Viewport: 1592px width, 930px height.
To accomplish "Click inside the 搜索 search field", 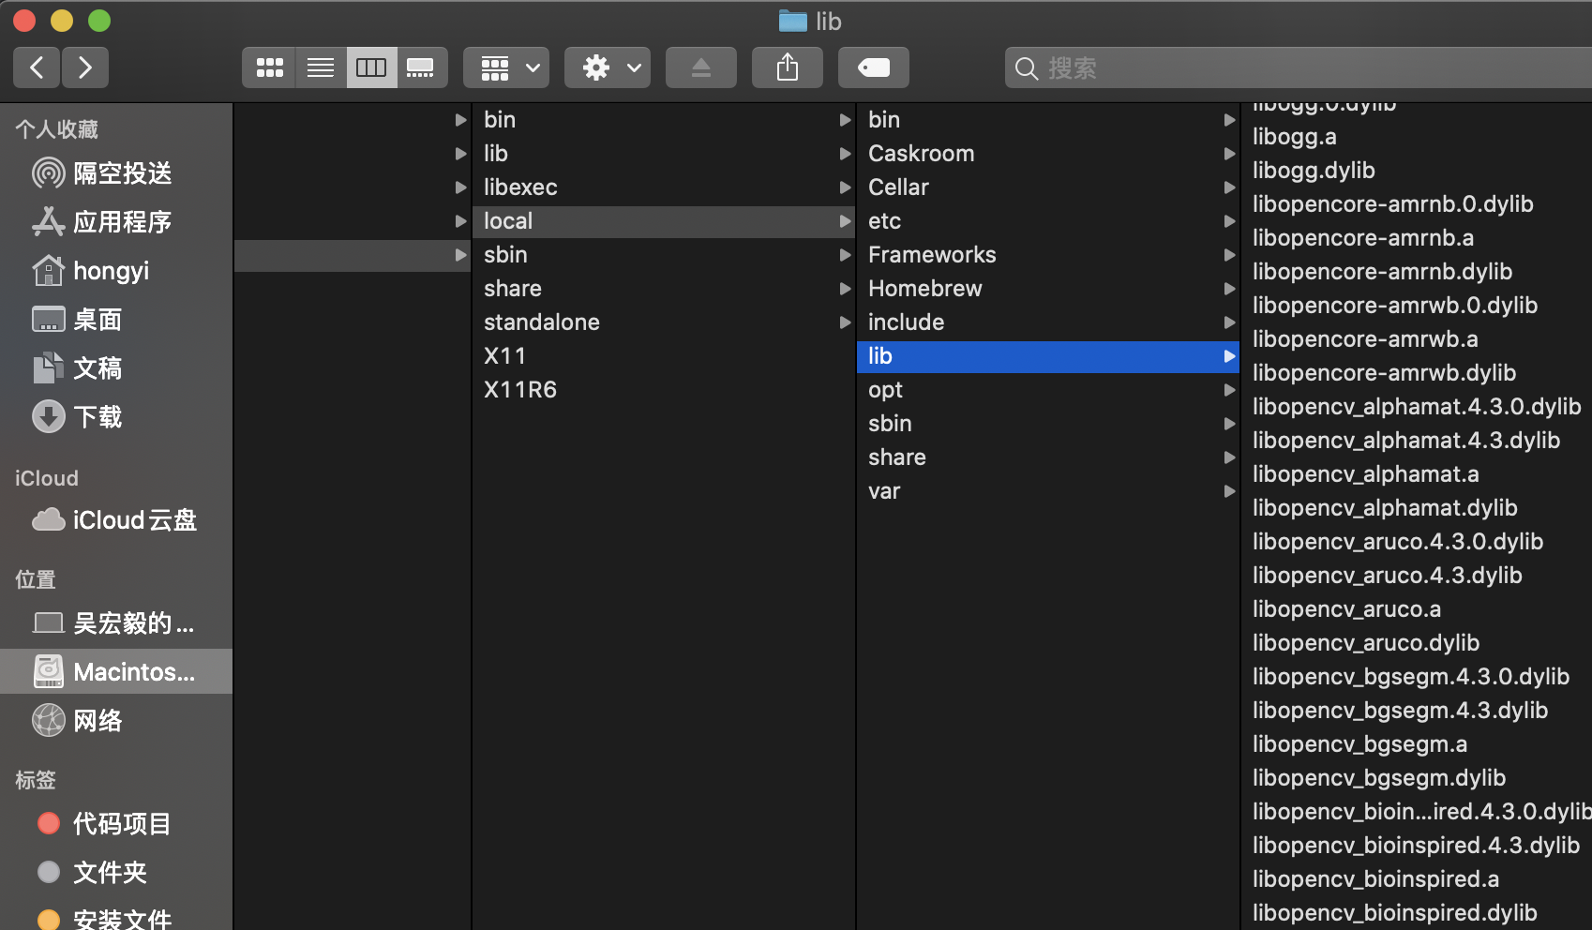I will tap(1219, 67).
